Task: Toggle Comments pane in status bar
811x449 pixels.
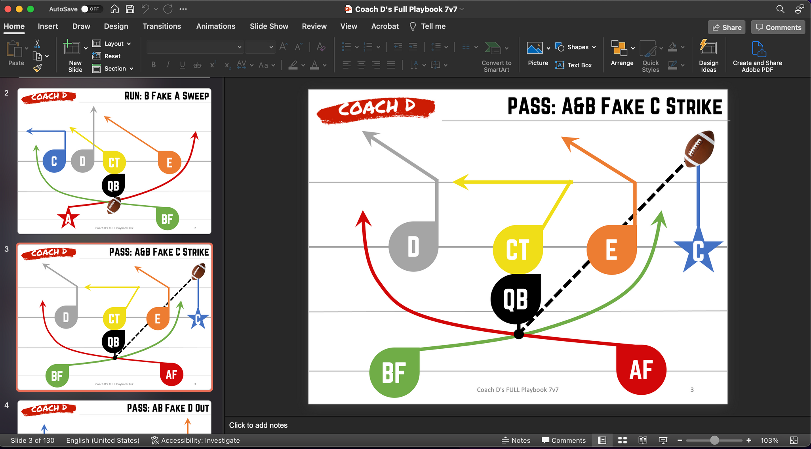Action: click(564, 440)
